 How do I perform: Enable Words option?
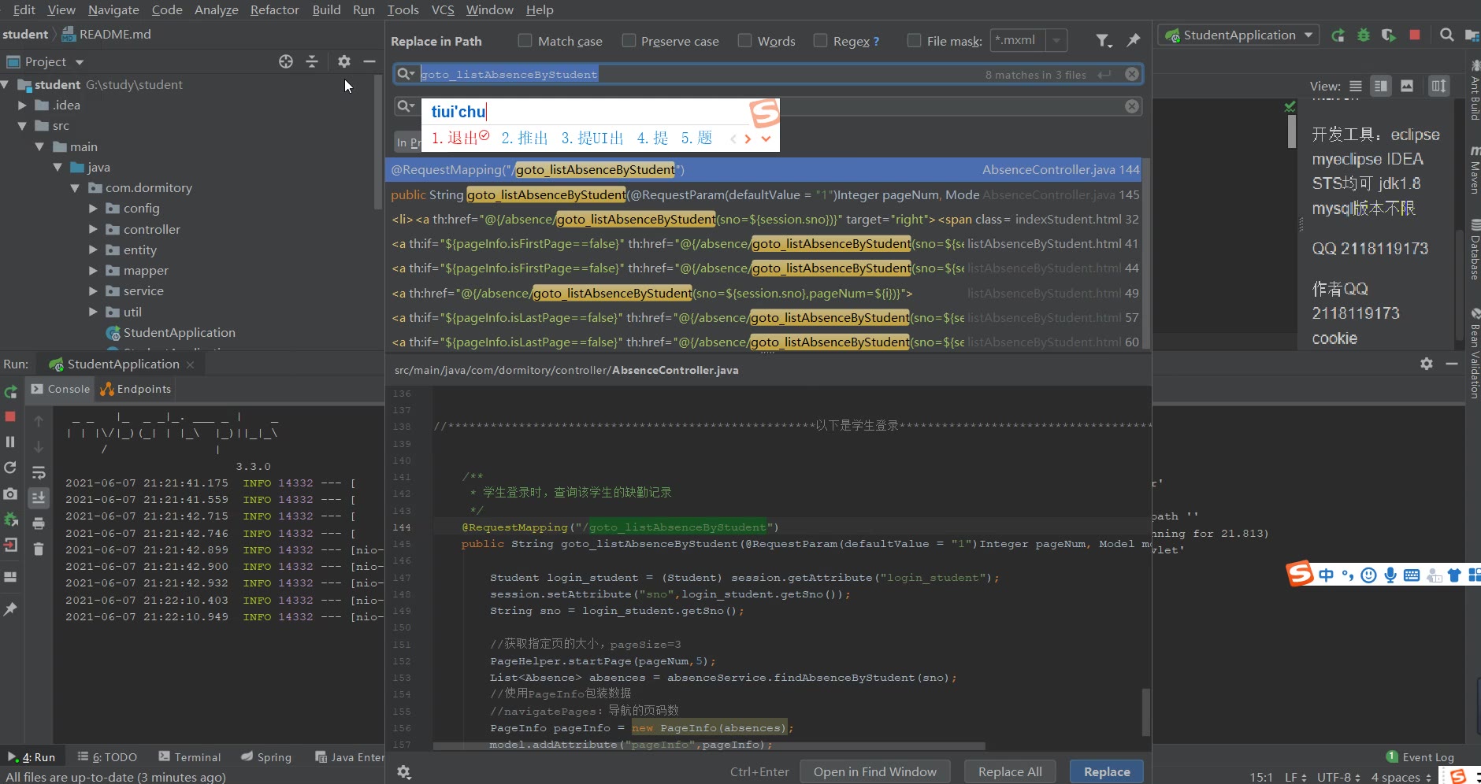pyautogui.click(x=744, y=40)
